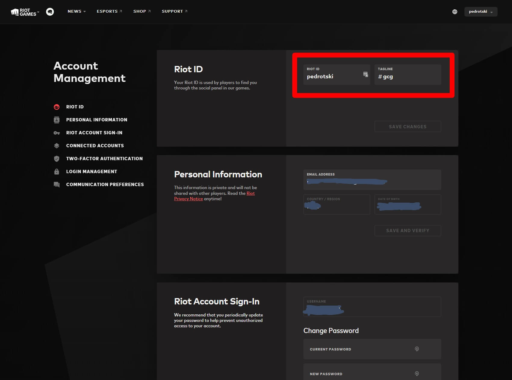Click the Account Management heading
The width and height of the screenshot is (512, 380).
pyautogui.click(x=89, y=72)
